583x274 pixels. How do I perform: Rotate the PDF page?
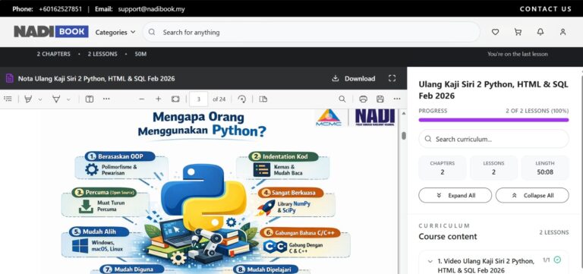pos(242,99)
